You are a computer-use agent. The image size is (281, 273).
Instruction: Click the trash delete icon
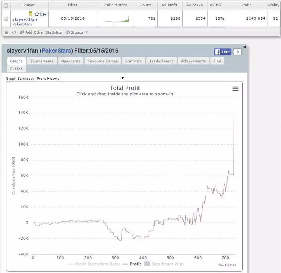[6, 32]
